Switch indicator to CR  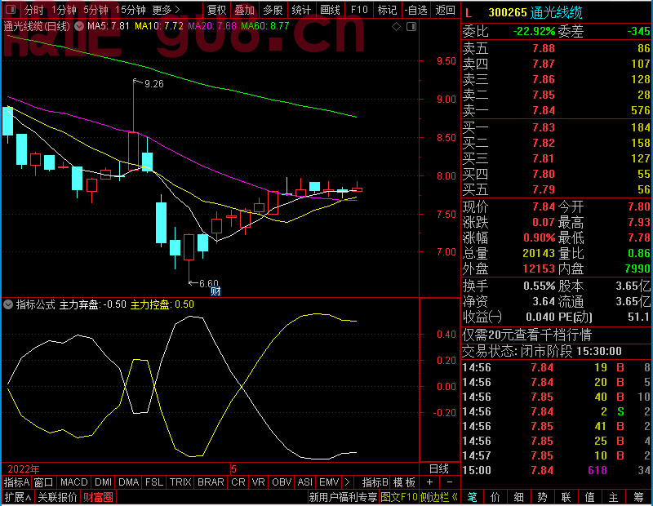(x=238, y=482)
